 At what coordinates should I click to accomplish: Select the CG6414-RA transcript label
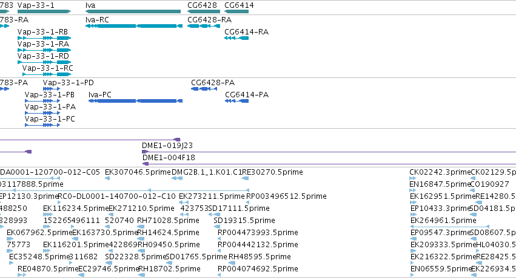pyautogui.click(x=247, y=32)
